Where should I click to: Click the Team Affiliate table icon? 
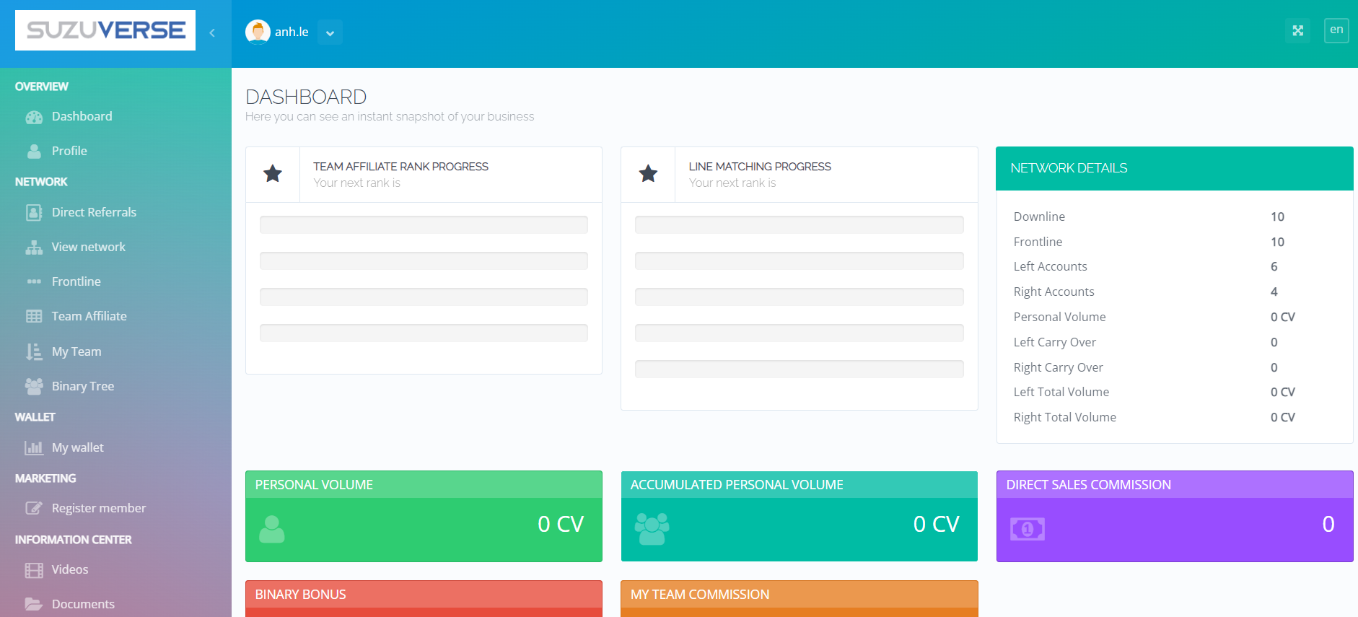point(34,317)
